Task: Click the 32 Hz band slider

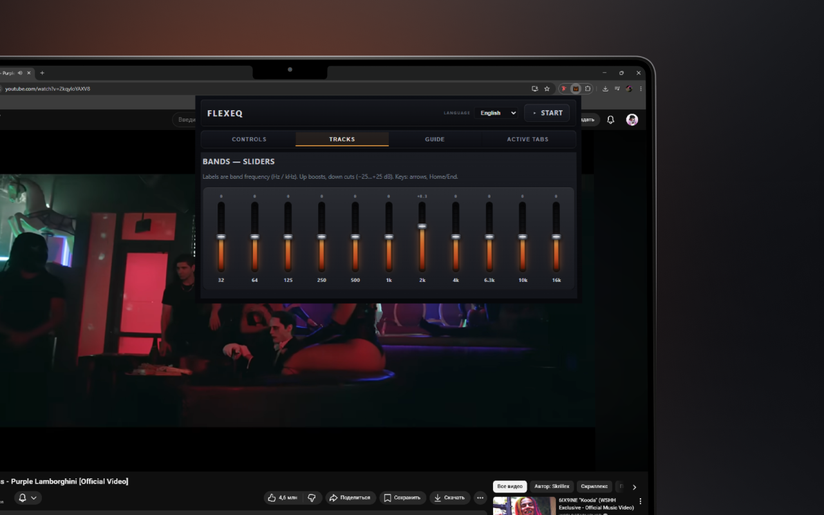Action: pyautogui.click(x=221, y=237)
